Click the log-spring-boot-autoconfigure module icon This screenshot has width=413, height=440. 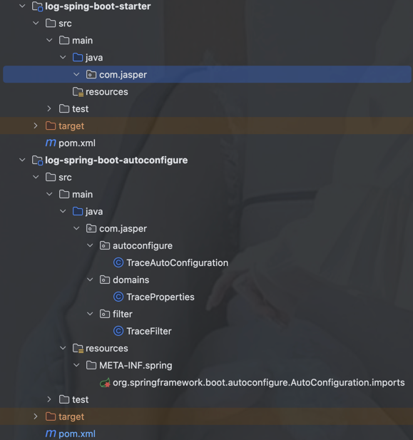(x=37, y=160)
